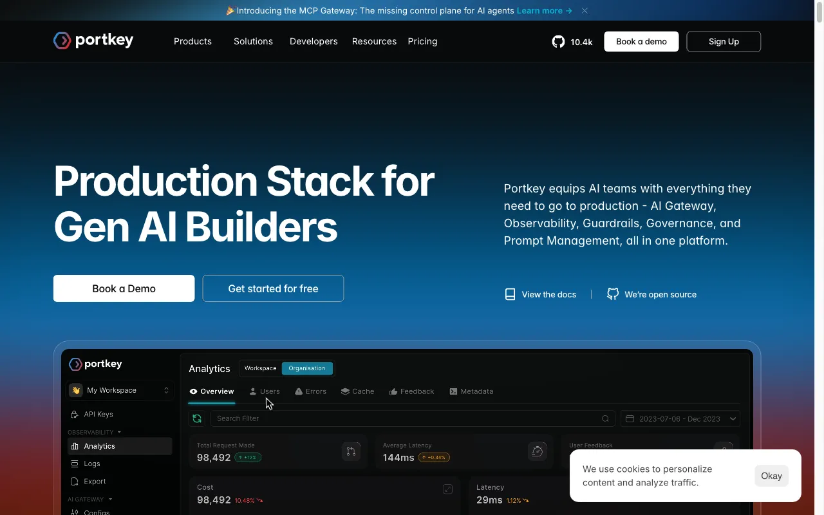Viewport: 824px width, 515px height.
Task: Select Analytics in the sidebar
Action: pyautogui.click(x=120, y=446)
